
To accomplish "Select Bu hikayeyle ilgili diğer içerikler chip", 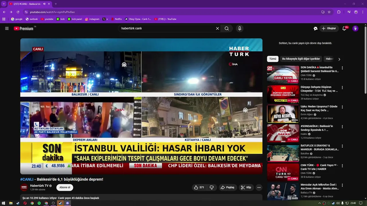I will [301, 59].
